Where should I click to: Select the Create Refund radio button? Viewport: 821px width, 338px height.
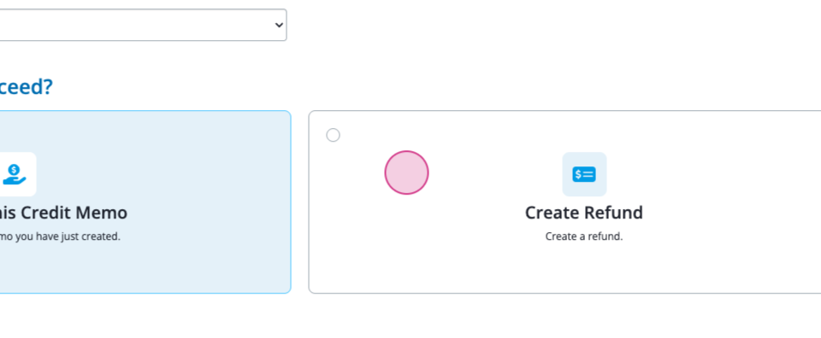(x=333, y=136)
